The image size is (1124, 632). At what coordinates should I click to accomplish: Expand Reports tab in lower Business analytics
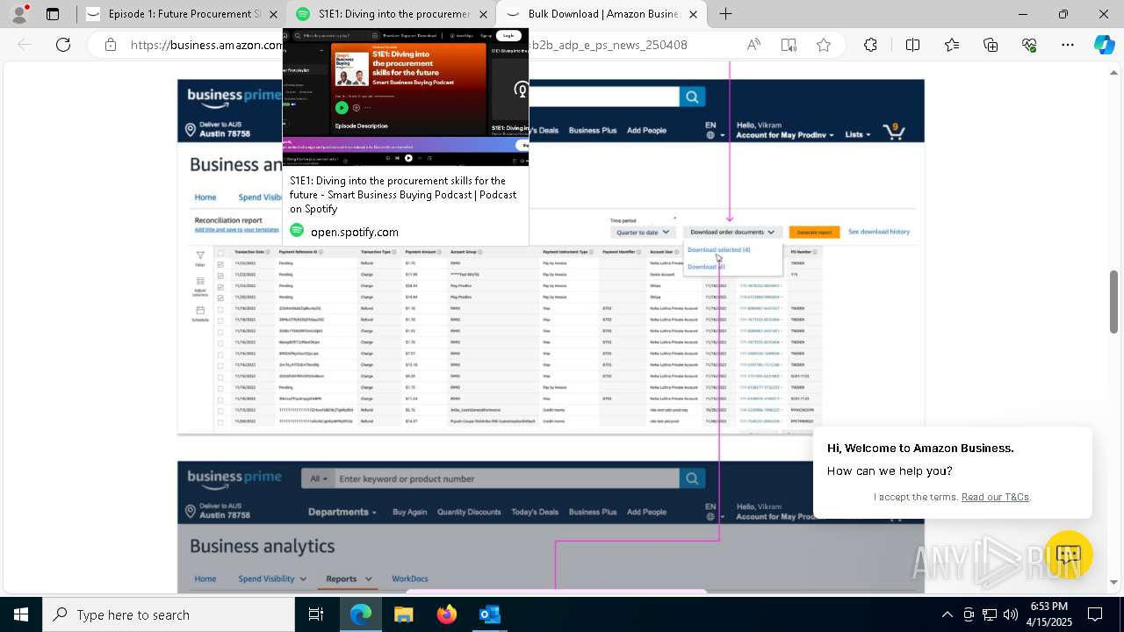349,578
